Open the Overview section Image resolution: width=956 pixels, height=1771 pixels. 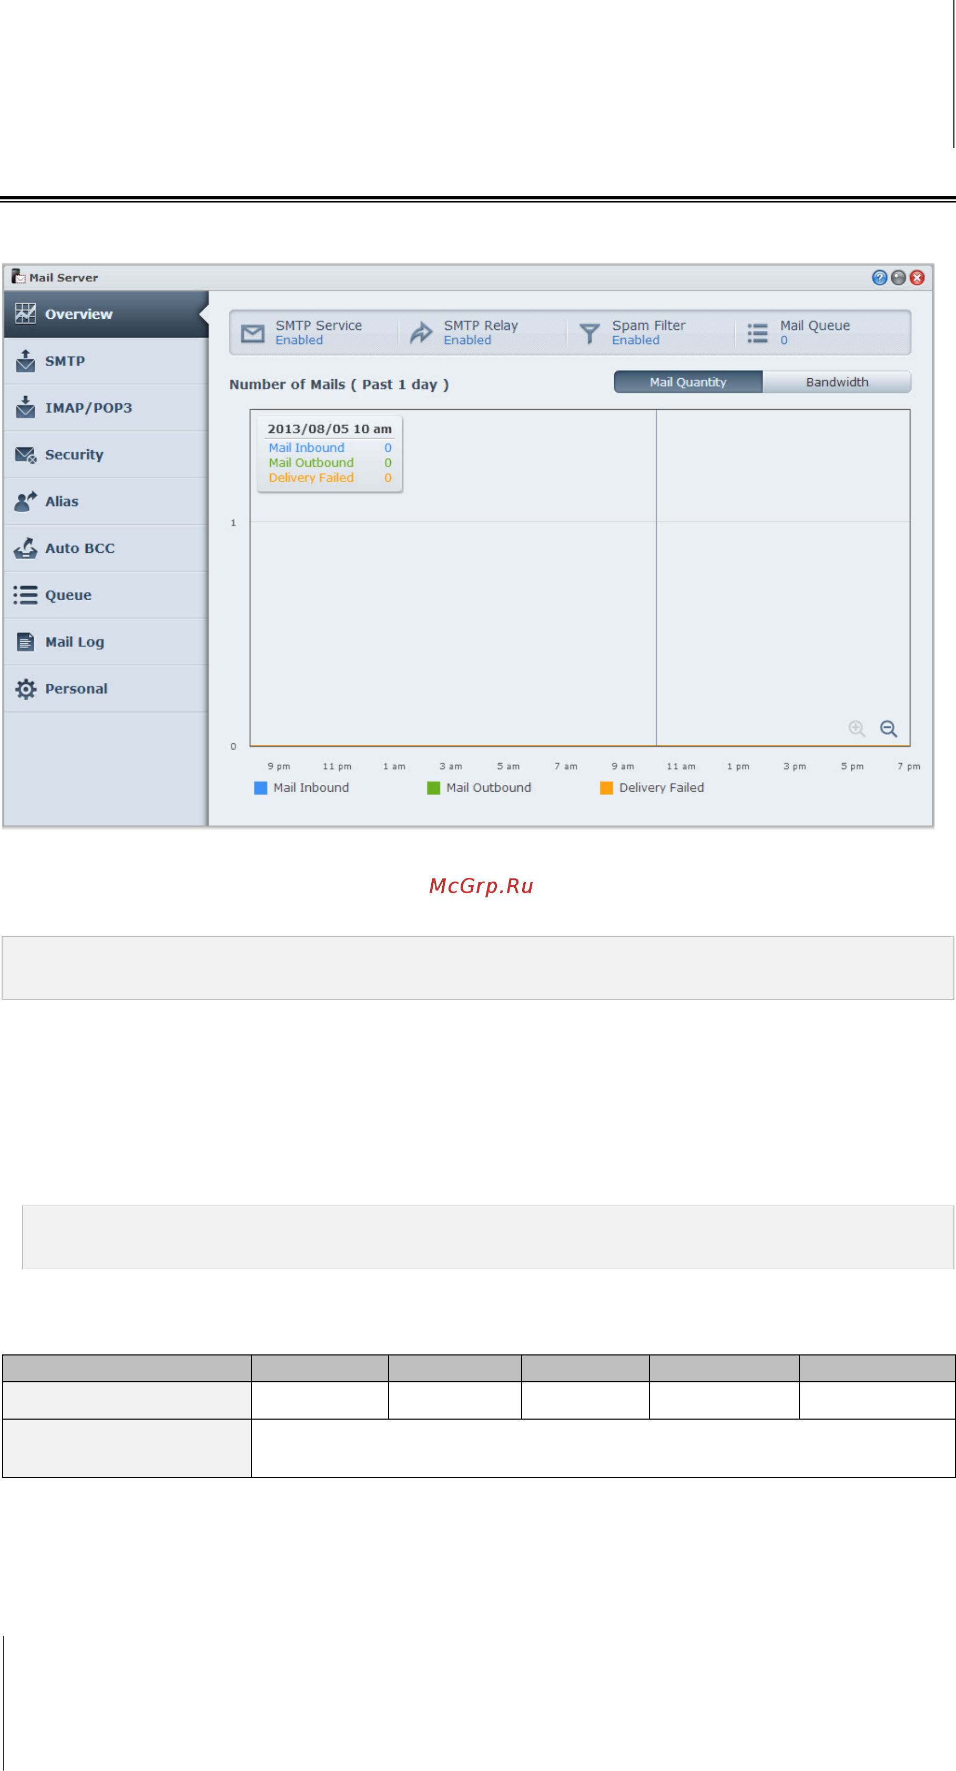[x=106, y=314]
